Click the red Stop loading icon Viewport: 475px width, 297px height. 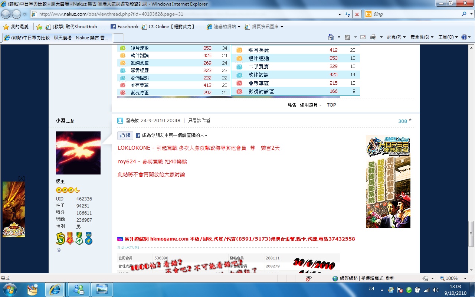tap(357, 14)
